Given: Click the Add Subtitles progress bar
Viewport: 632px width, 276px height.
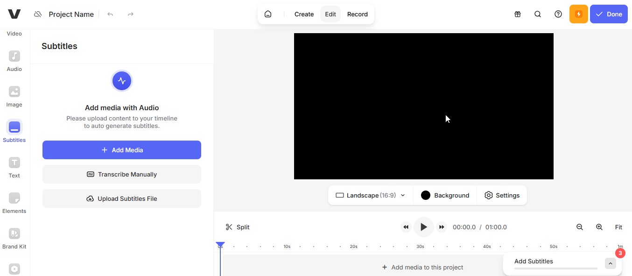Looking at the screenshot, I should pos(556,269).
